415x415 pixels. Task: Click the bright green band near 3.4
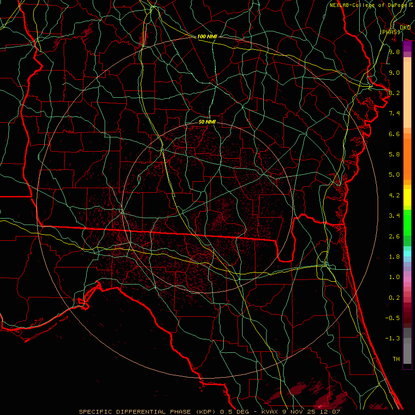click(407, 216)
